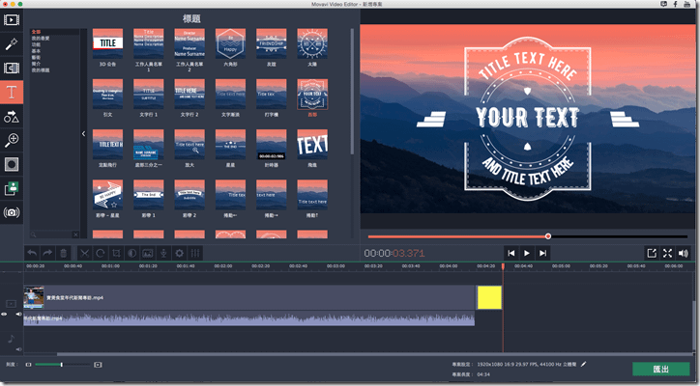Click the timeline zoom scale slider
This screenshot has height=386, width=700.
click(x=63, y=365)
